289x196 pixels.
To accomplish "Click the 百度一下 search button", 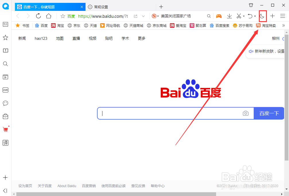I will 269,113.
